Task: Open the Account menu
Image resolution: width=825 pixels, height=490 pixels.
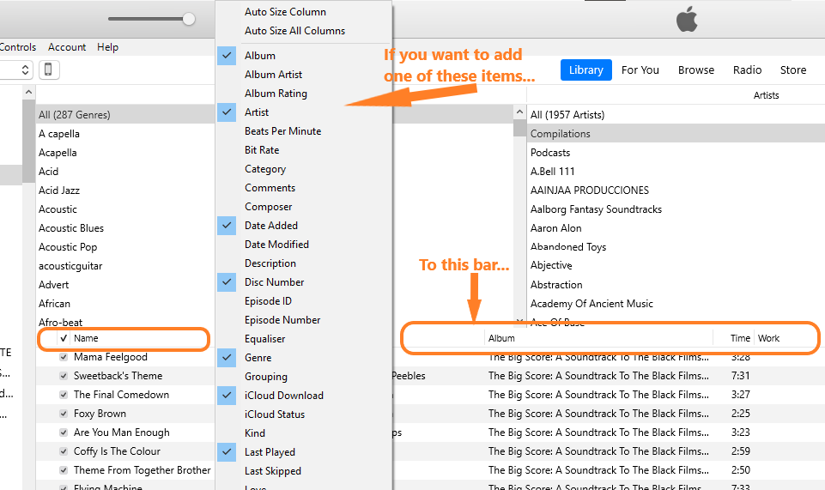Action: (67, 47)
